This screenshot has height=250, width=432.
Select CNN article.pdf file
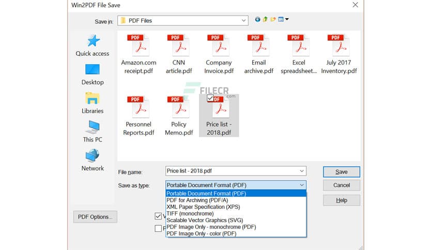(x=179, y=54)
